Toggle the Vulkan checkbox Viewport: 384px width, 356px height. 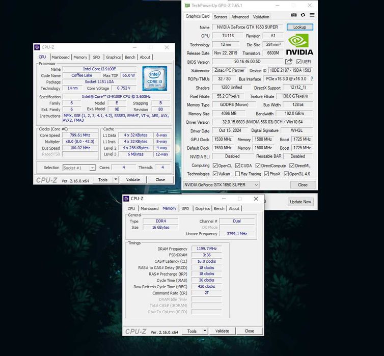(215, 174)
